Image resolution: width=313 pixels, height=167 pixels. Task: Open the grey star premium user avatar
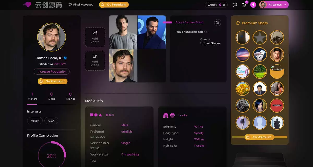tap(260, 38)
